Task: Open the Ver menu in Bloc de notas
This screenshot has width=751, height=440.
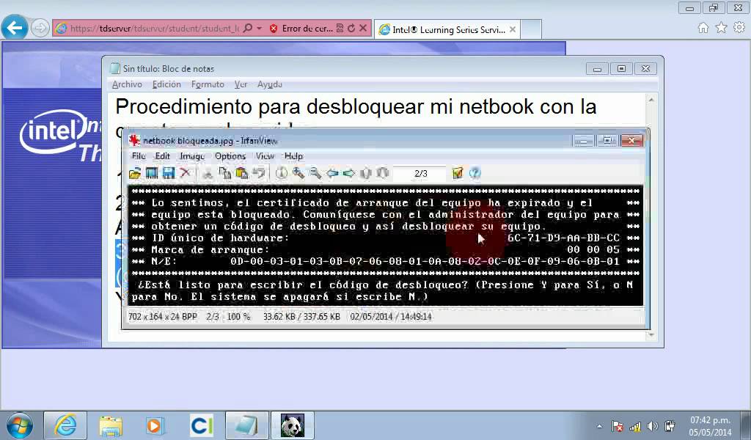Action: click(x=241, y=84)
